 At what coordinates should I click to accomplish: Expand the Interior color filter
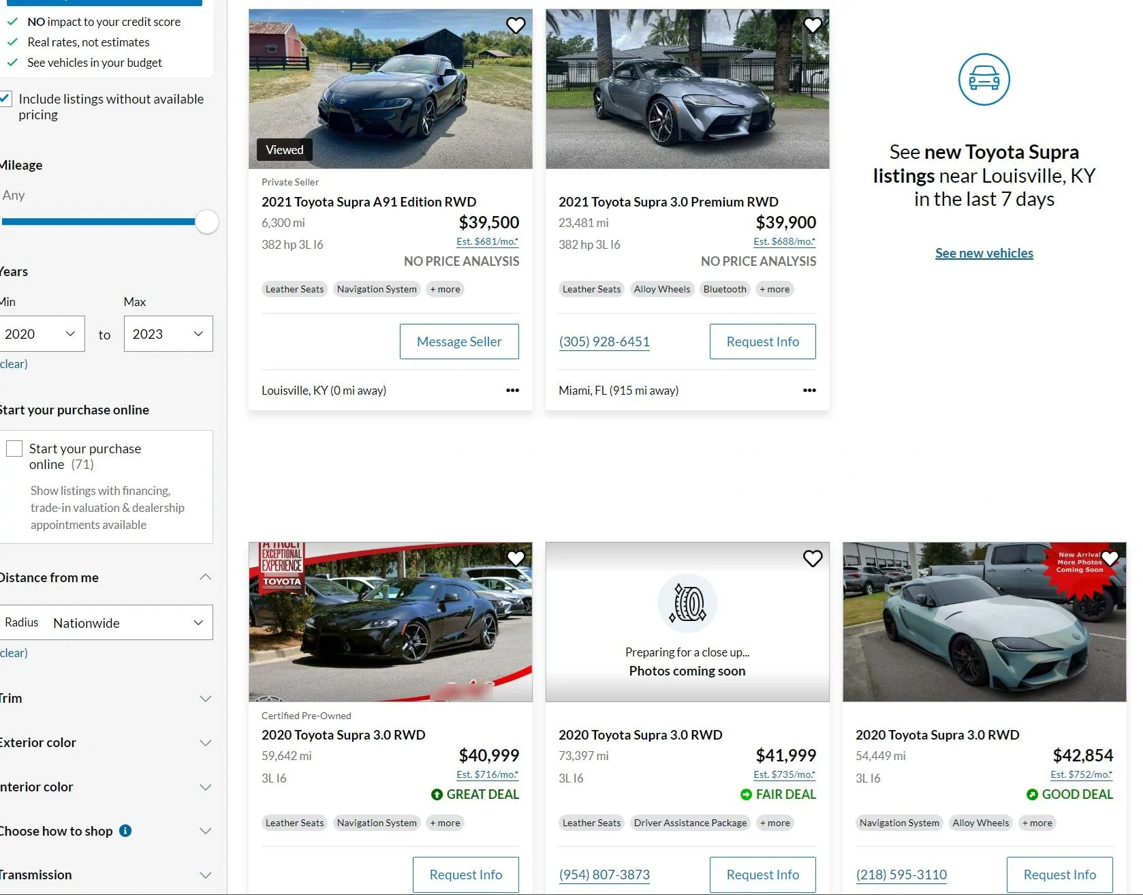205,787
